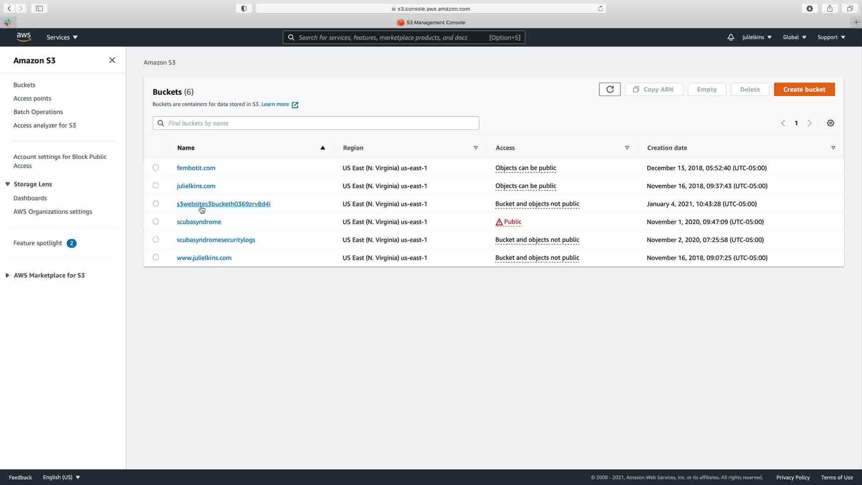Open the julielkins account dropdown
The width and height of the screenshot is (862, 485).
(757, 37)
